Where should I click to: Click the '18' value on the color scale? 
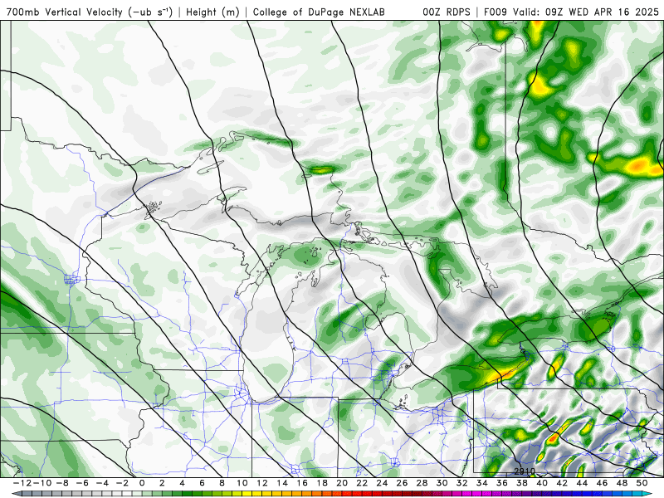(322, 483)
